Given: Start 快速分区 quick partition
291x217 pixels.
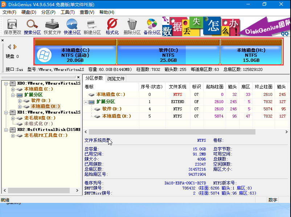Looking at the screenshot, I should coord(72,26).
